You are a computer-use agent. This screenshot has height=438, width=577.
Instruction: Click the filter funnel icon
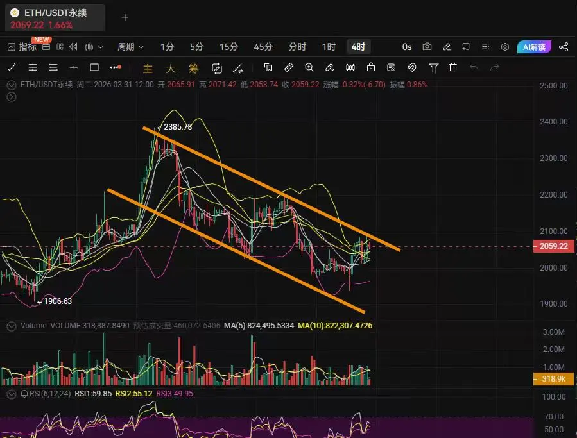(433, 68)
